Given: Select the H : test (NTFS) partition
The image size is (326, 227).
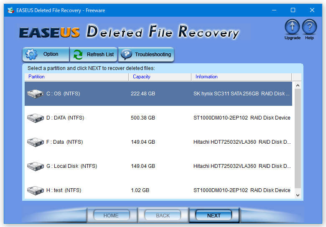Looking at the screenshot, I should point(158,190).
